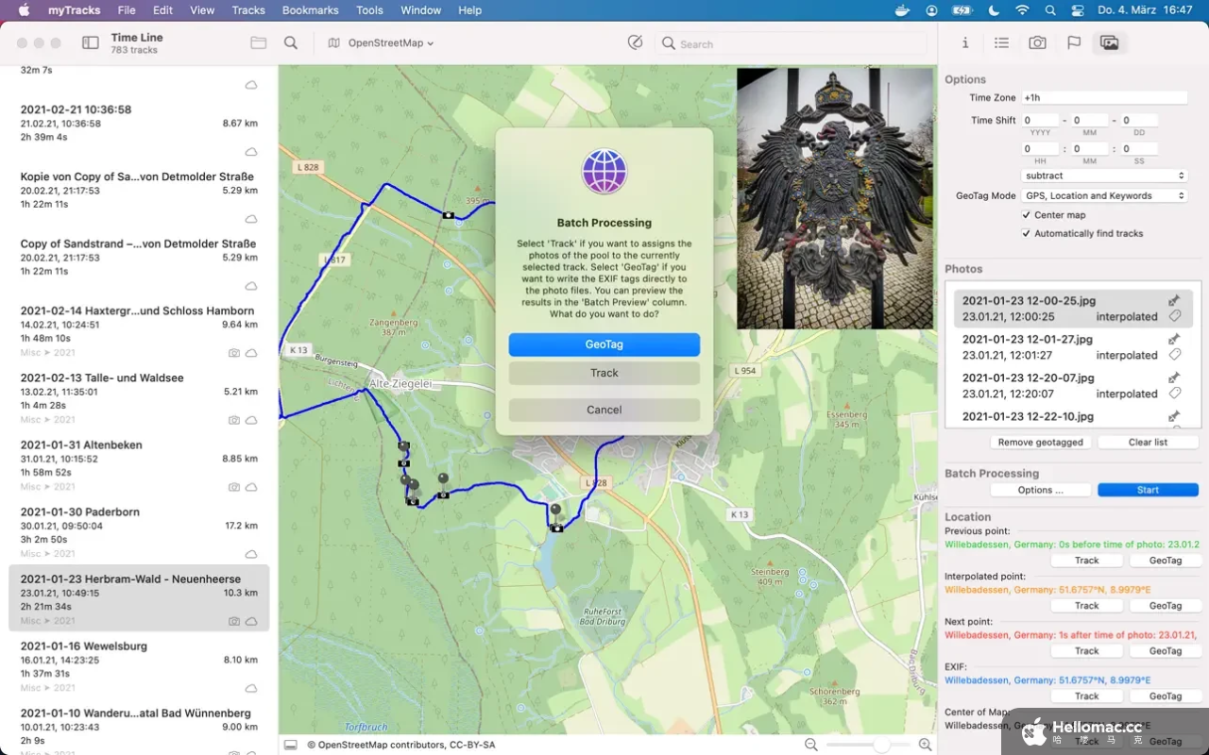Viewport: 1209px width, 755px height.
Task: Open Control Center in menu bar
Action: pyautogui.click(x=1078, y=10)
